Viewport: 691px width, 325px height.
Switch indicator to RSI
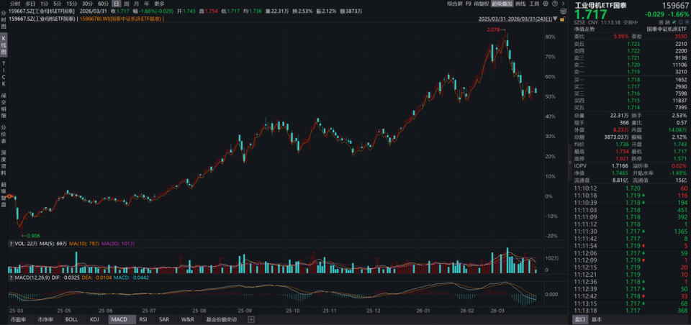click(x=143, y=320)
